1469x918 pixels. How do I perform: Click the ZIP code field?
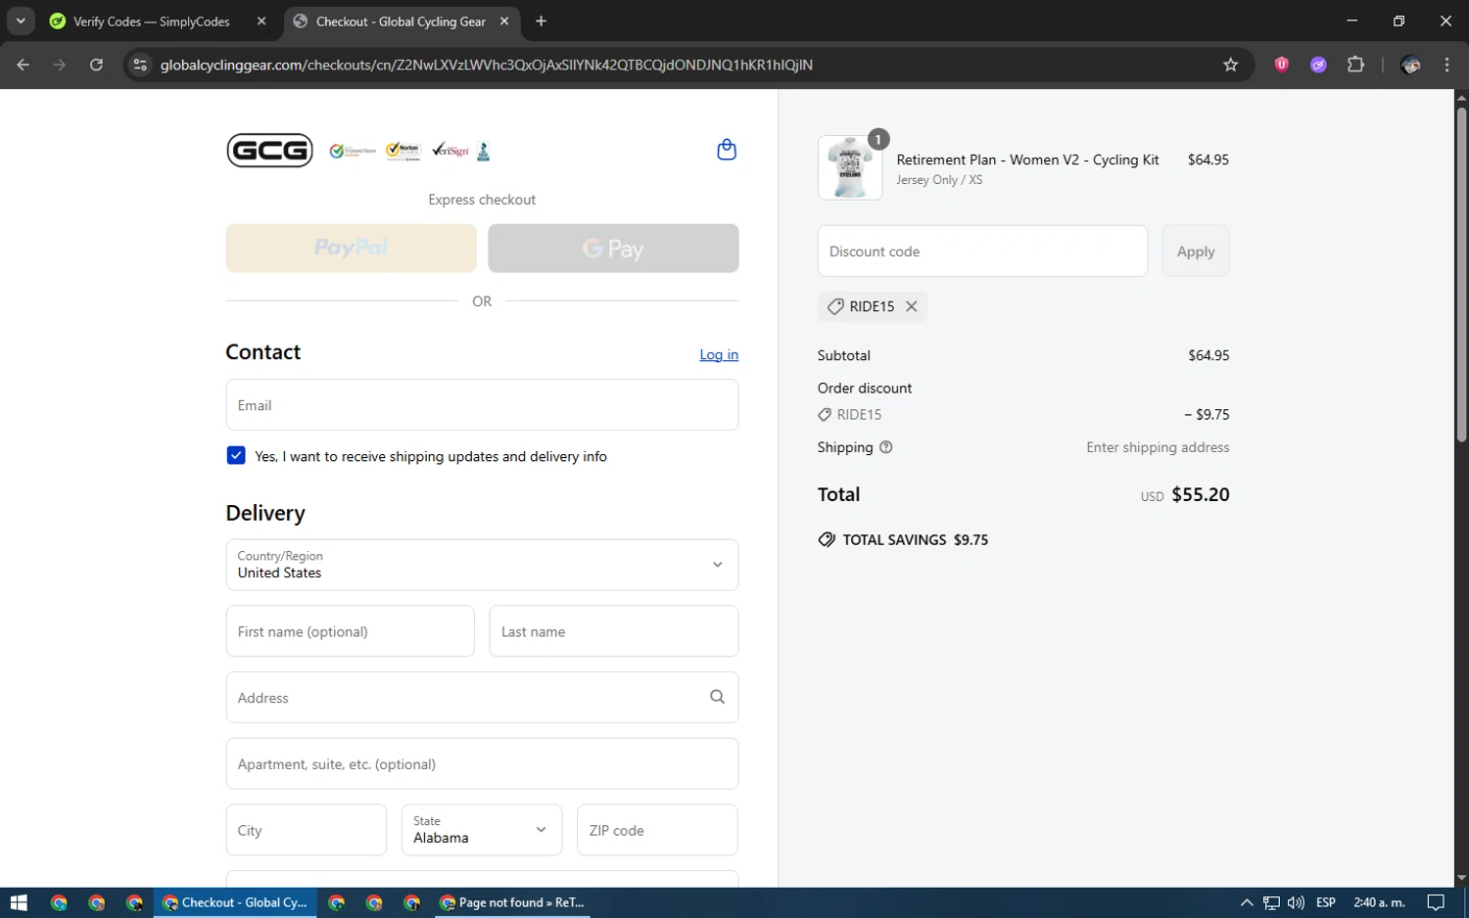[657, 830]
